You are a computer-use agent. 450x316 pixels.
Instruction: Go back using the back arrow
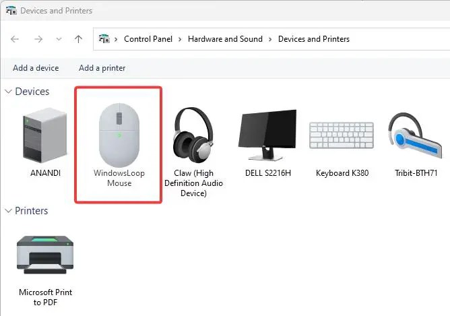pos(15,39)
